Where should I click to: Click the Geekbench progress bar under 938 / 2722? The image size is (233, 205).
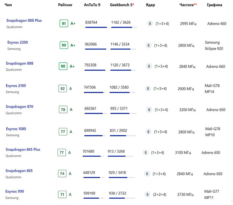122,198
